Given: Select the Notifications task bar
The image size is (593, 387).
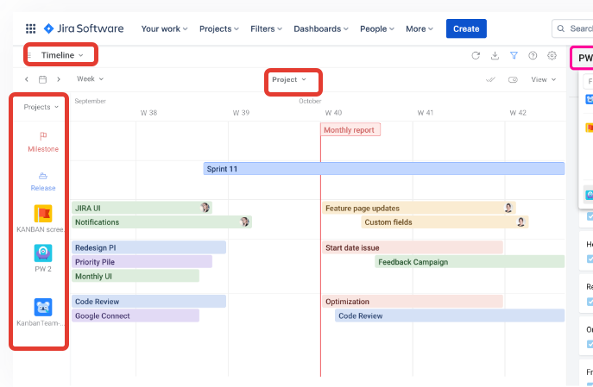Looking at the screenshot, I should coord(162,222).
